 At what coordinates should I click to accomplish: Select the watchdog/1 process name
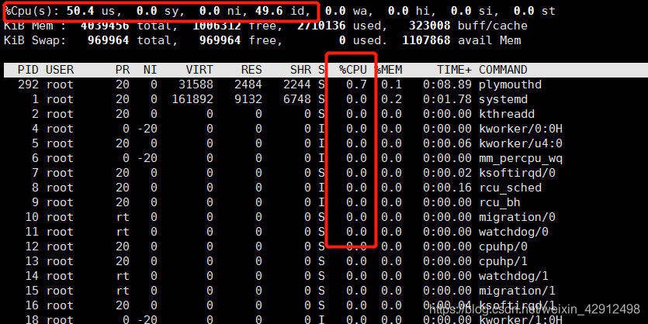(514, 276)
